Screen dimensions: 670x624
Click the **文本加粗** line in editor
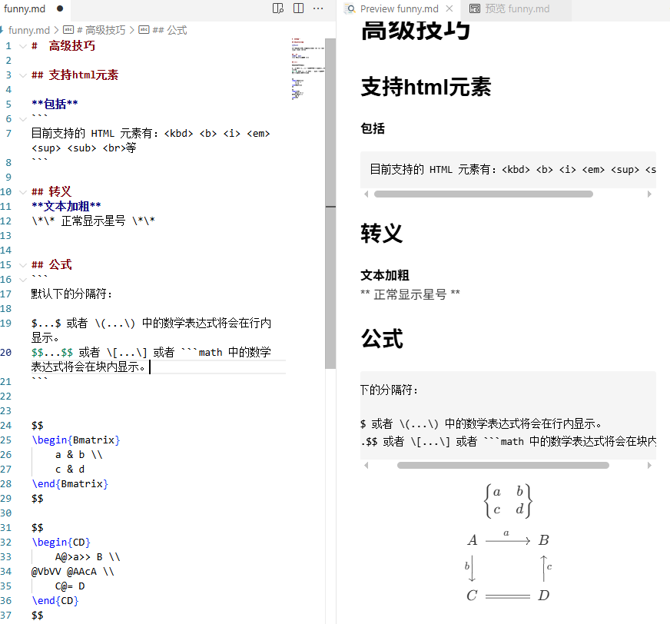coord(66,207)
